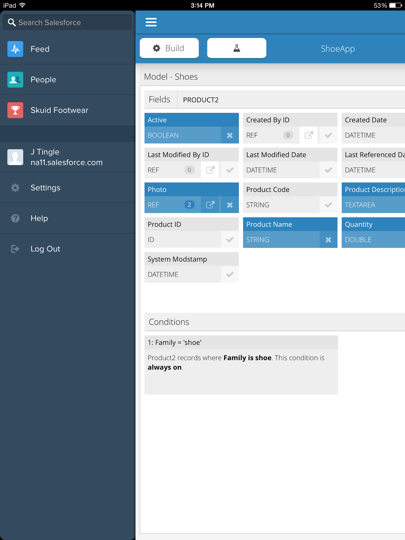
Task: Click the Product Description TEXTAREA label
Action: (x=360, y=205)
